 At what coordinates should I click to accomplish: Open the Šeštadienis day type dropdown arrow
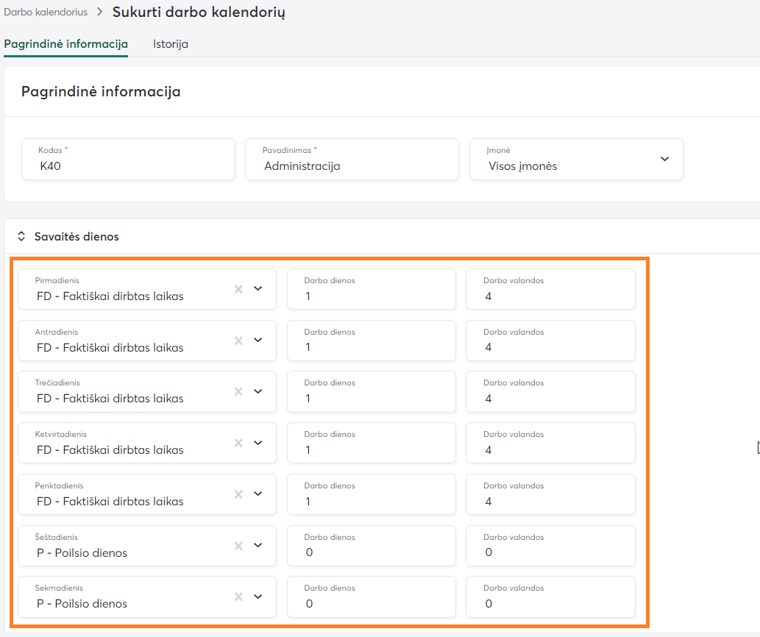258,546
